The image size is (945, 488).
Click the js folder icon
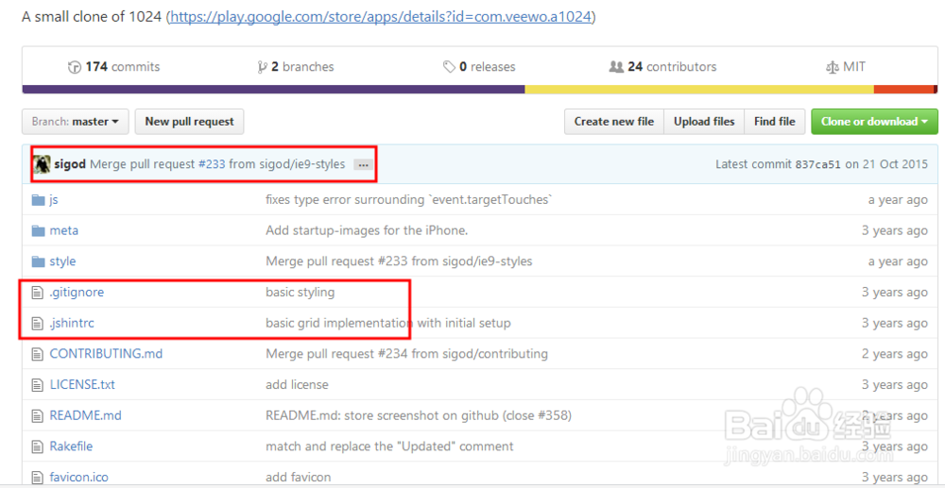[x=39, y=200]
